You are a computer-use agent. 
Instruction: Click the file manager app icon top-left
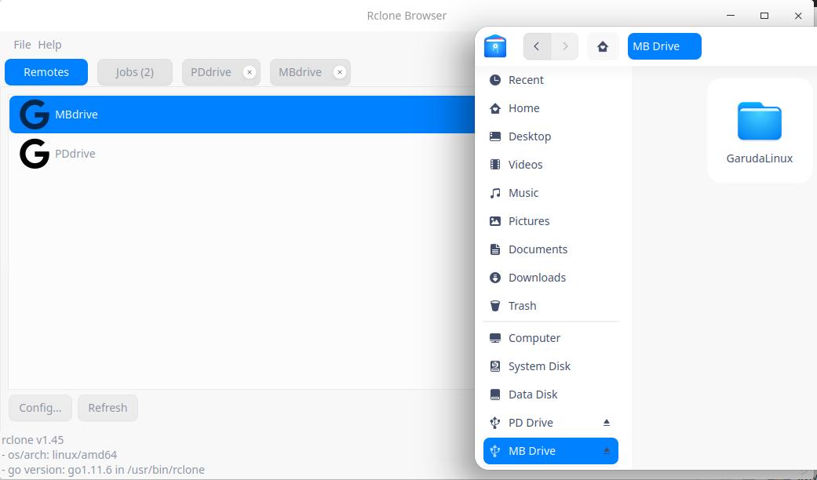(x=494, y=46)
